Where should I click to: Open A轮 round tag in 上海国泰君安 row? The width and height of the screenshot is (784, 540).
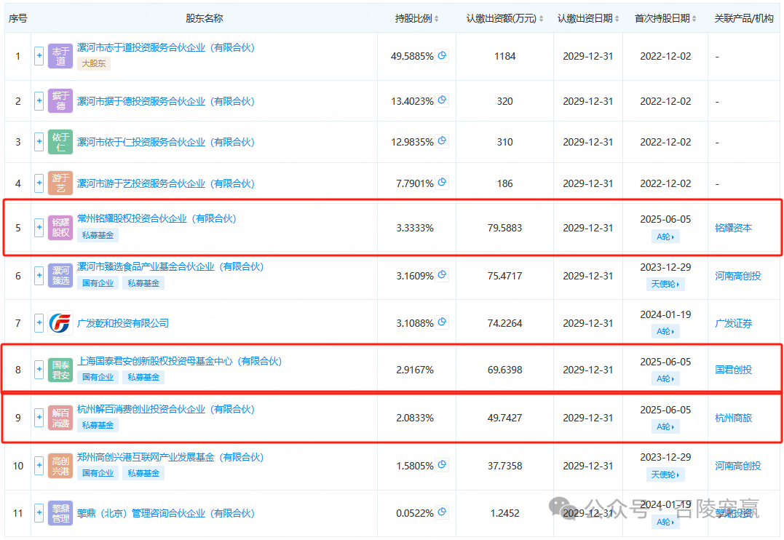pos(665,378)
